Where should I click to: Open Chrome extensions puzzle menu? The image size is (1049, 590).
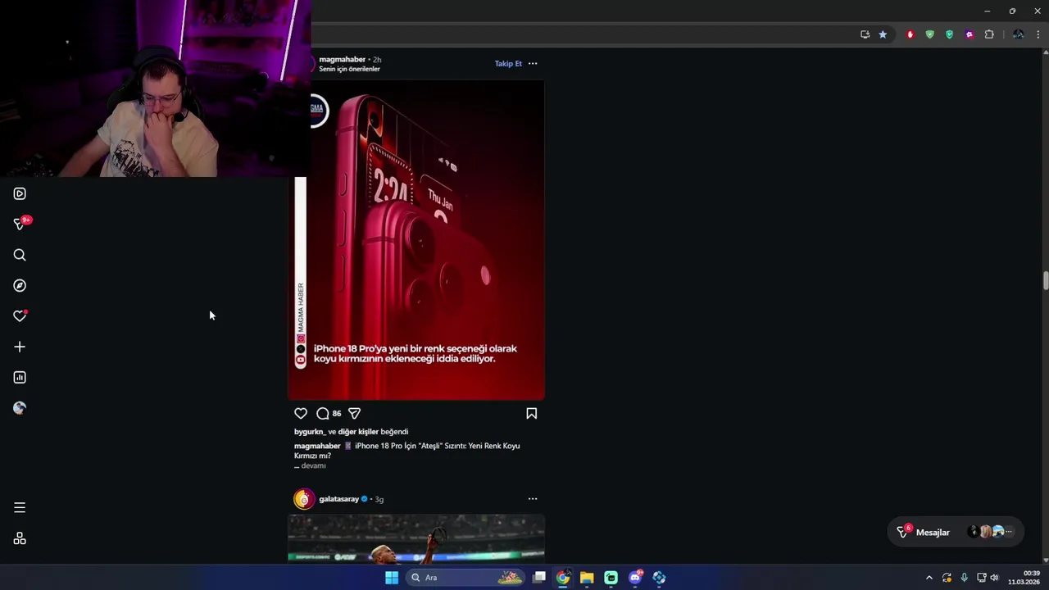point(989,34)
